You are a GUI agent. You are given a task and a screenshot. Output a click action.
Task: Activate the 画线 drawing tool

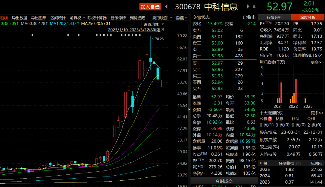pyautogui.click(x=4, y=18)
